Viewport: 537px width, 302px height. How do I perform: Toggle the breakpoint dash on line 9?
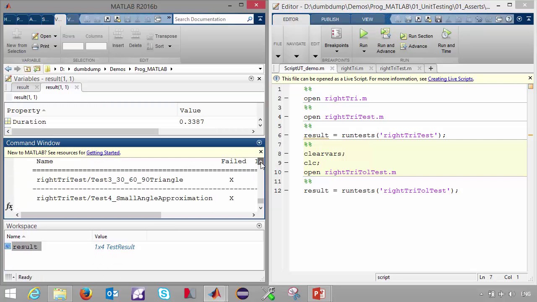point(286,163)
